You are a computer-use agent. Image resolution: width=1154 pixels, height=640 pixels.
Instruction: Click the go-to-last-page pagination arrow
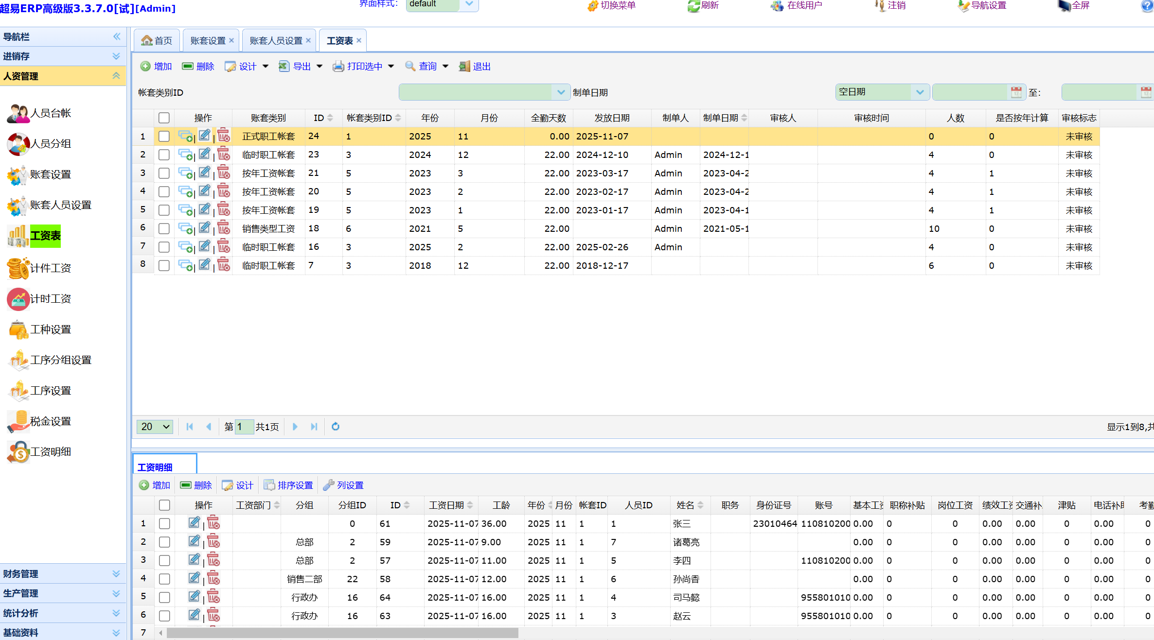(314, 427)
